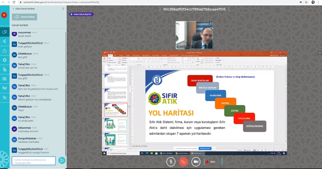The height and width of the screenshot is (169, 322).
Task: Click the upload icon in left sidebar
Action: pyautogui.click(x=4, y=50)
